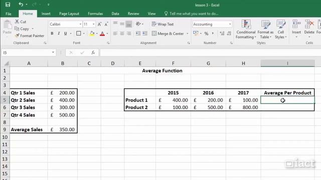Expand the Name Box dropdown arrow
321x180 pixels.
coord(53,52)
